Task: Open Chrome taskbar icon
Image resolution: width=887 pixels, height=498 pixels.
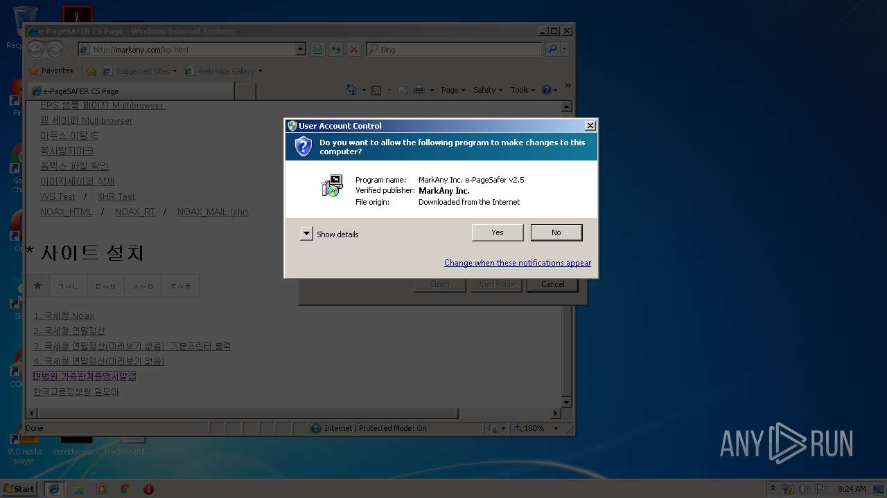Action: click(125, 489)
